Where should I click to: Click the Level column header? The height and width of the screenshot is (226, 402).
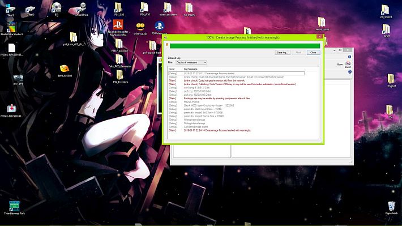(x=172, y=69)
